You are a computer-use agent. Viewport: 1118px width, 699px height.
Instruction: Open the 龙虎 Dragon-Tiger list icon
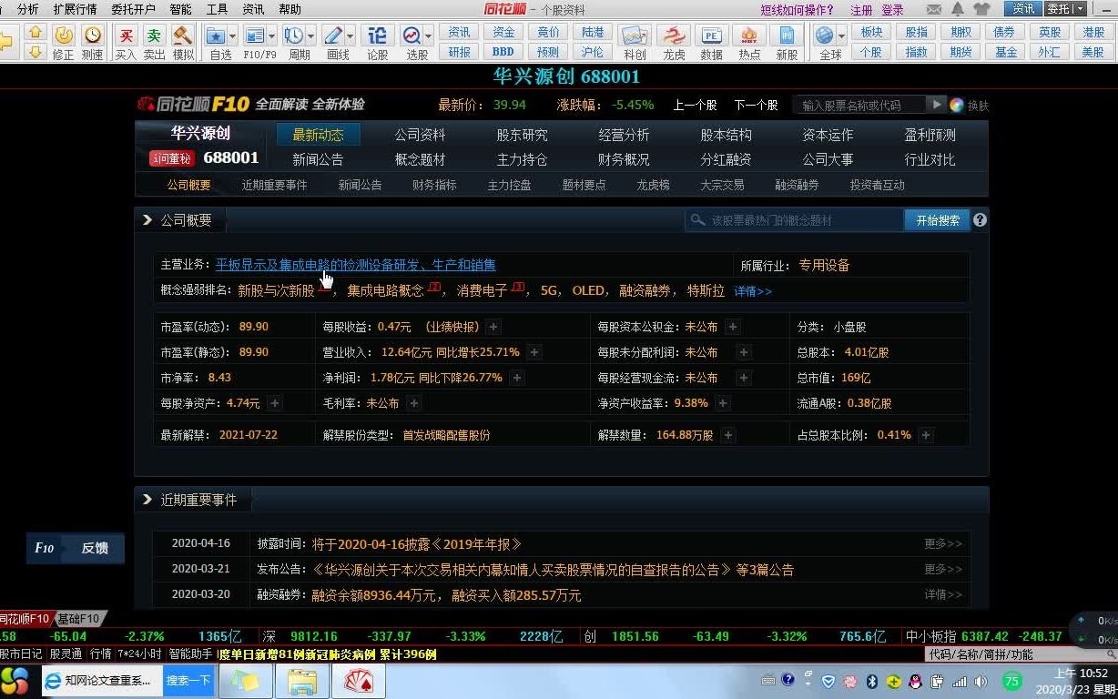coord(674,36)
